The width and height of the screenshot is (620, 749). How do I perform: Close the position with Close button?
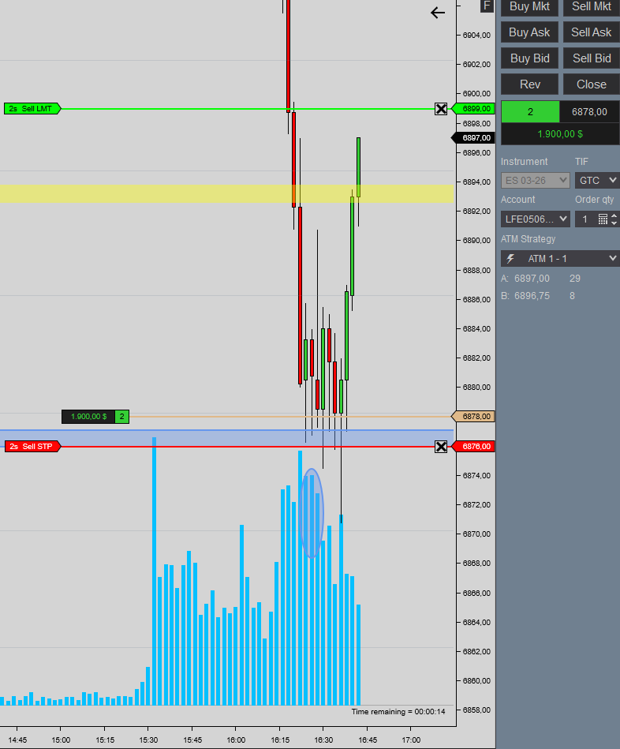pos(592,84)
